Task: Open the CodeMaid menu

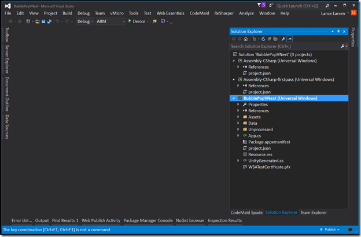Action: pyautogui.click(x=199, y=13)
